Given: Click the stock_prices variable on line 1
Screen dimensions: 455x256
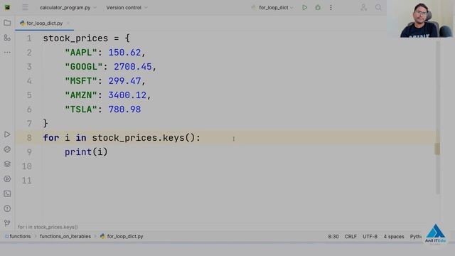Looking at the screenshot, I should pos(75,38).
